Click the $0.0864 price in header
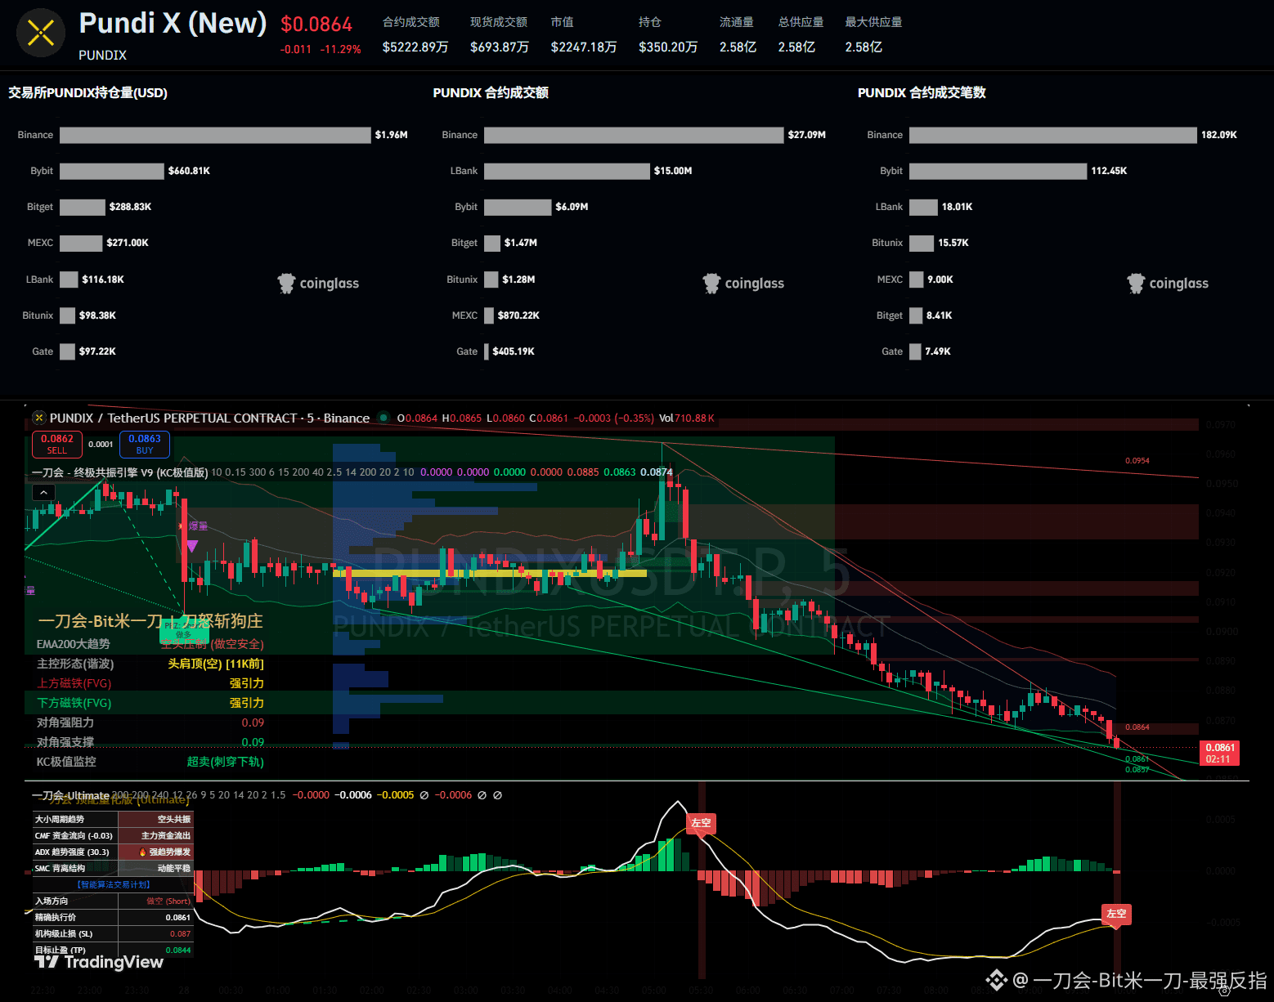 pyautogui.click(x=316, y=25)
